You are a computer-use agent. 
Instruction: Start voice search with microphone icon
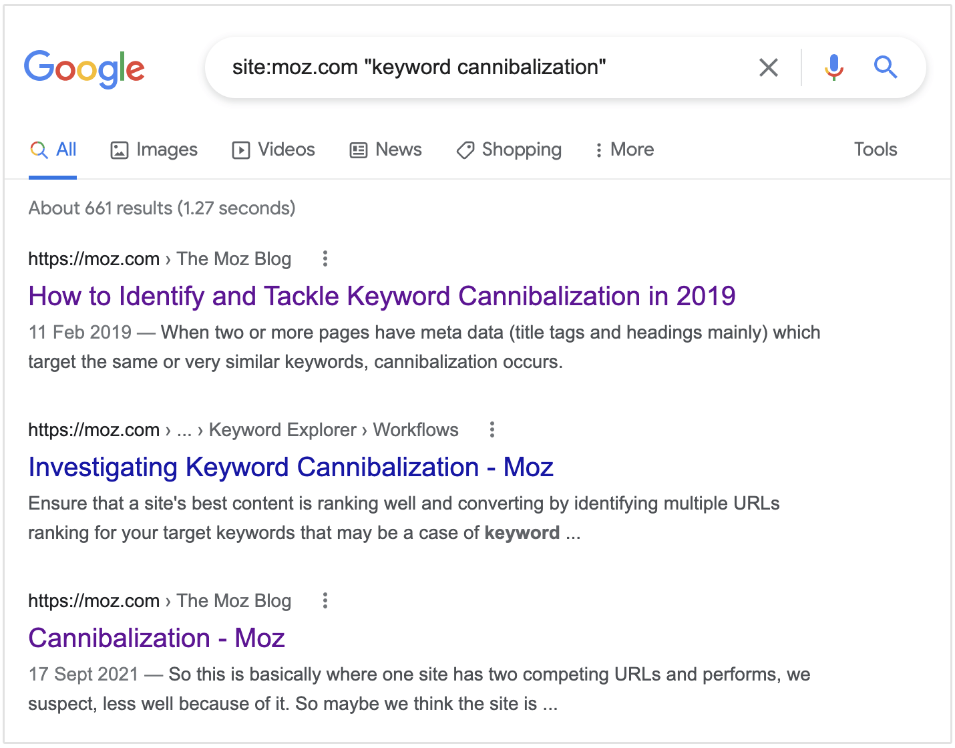coord(833,67)
